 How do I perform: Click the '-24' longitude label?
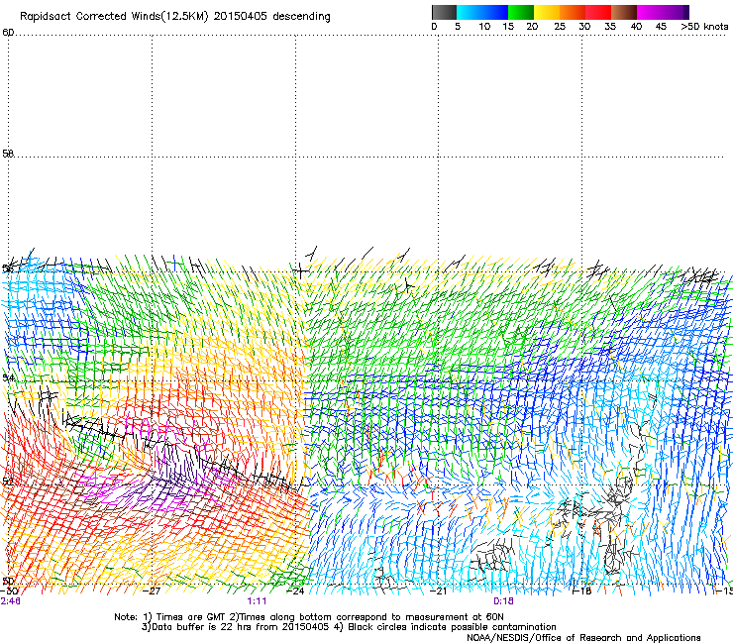point(295,591)
